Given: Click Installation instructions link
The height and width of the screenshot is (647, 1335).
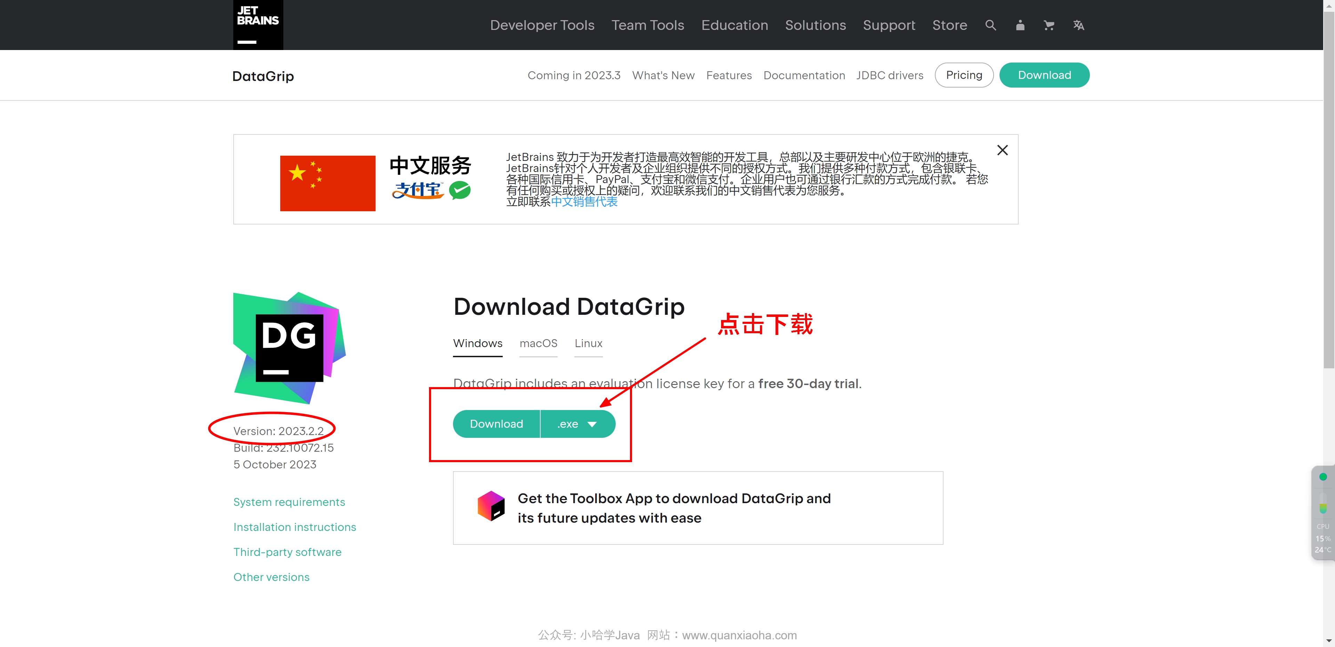Looking at the screenshot, I should point(294,526).
